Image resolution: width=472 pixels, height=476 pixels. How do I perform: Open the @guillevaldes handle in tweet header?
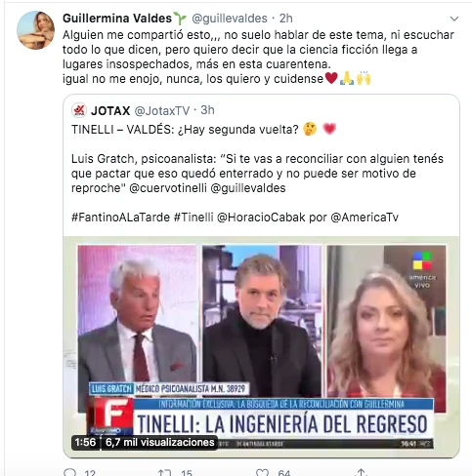[230, 19]
